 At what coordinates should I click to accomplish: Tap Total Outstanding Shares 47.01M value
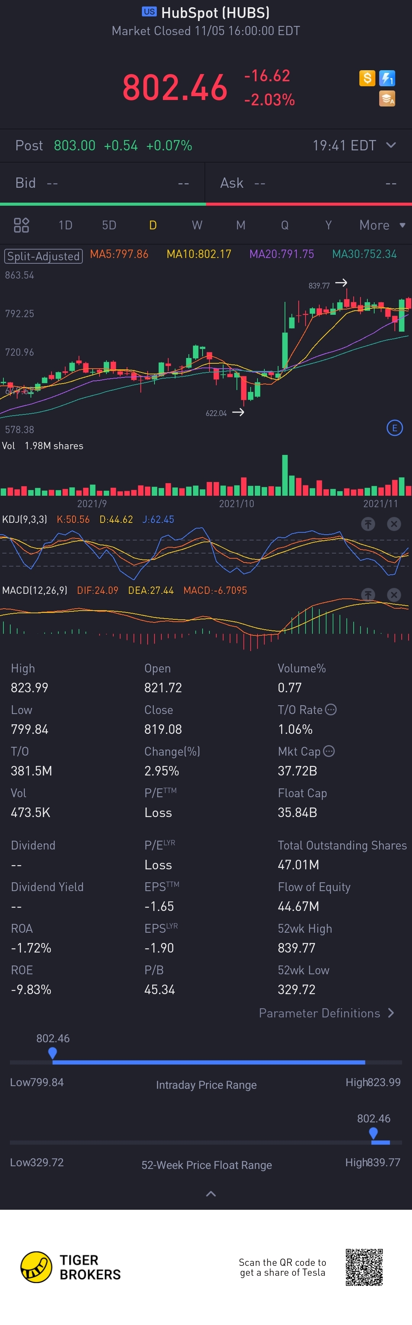point(298,865)
